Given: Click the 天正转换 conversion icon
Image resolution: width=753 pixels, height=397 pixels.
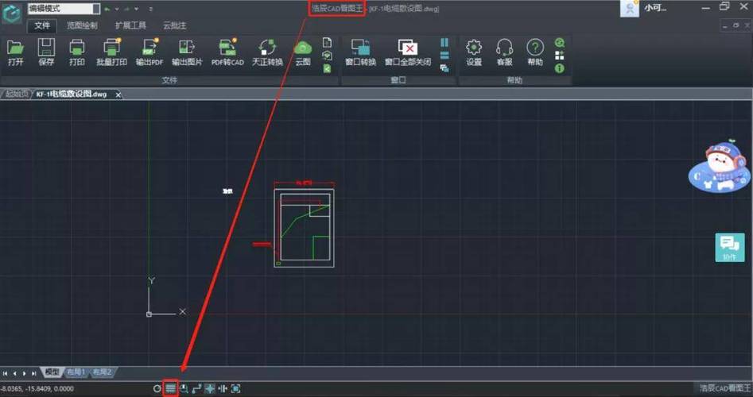Looking at the screenshot, I should [267, 52].
